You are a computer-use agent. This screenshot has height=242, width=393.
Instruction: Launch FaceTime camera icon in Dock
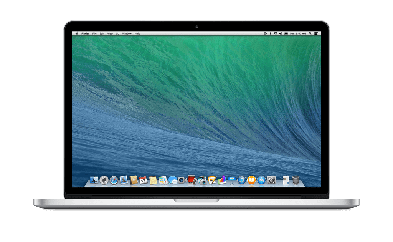[x=182, y=180]
